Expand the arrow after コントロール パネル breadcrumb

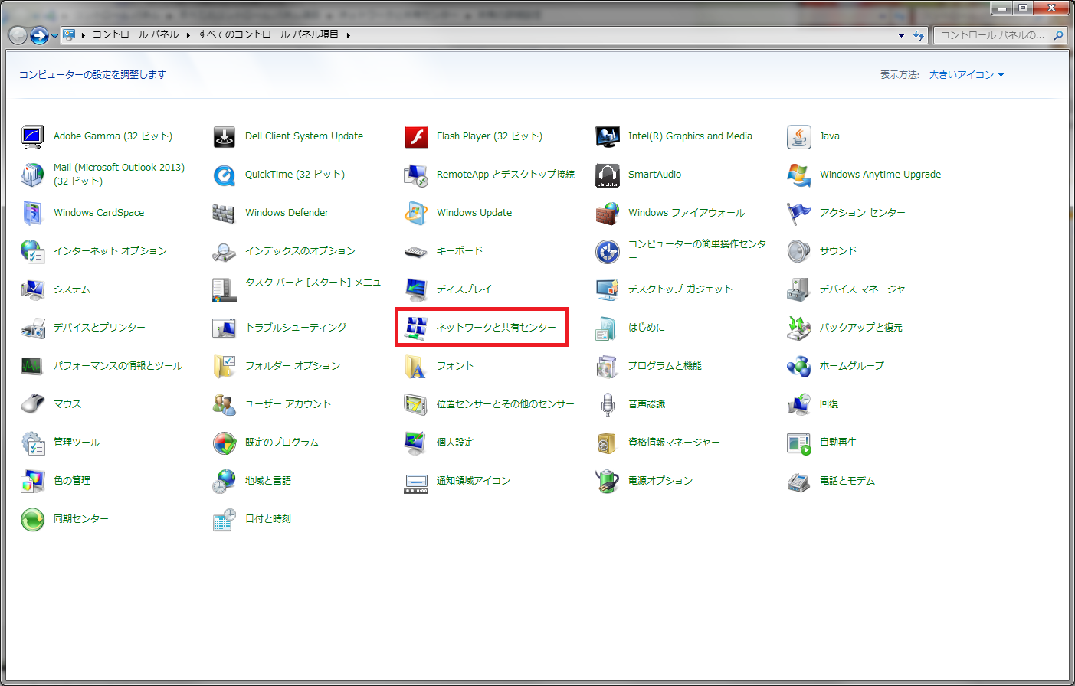188,35
